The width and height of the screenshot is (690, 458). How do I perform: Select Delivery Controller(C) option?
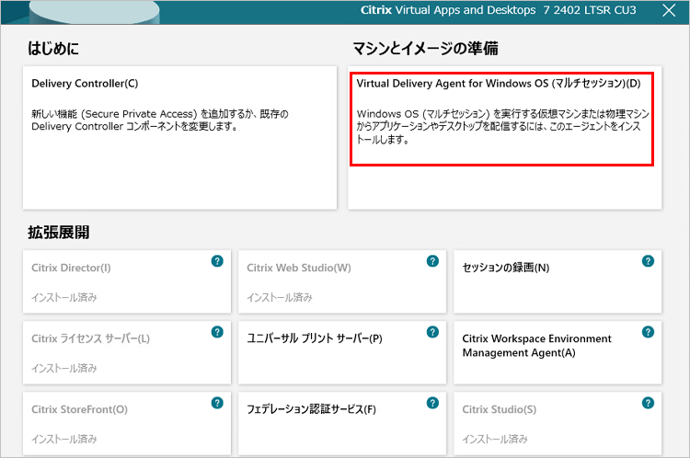point(179,136)
